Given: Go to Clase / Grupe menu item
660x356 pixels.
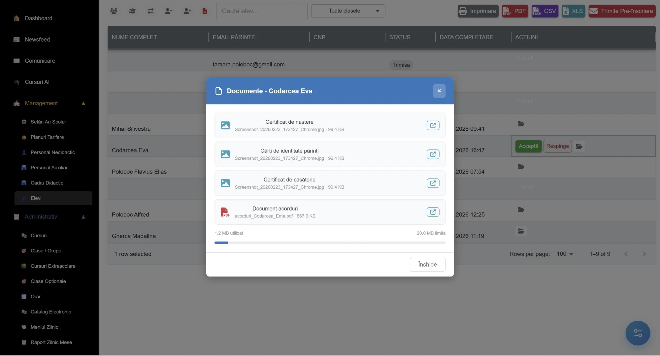Looking at the screenshot, I should point(46,251).
